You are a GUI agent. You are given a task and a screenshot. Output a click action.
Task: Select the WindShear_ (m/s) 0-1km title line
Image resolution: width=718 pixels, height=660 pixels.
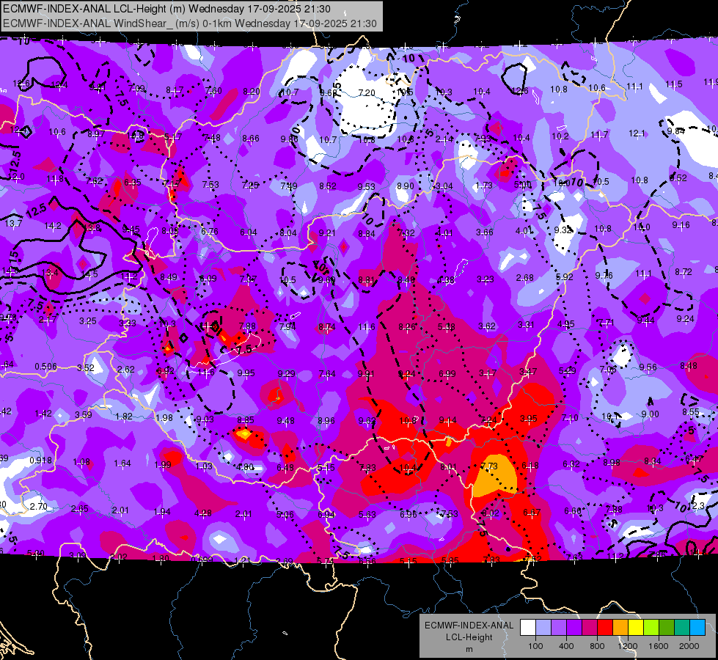[189, 23]
